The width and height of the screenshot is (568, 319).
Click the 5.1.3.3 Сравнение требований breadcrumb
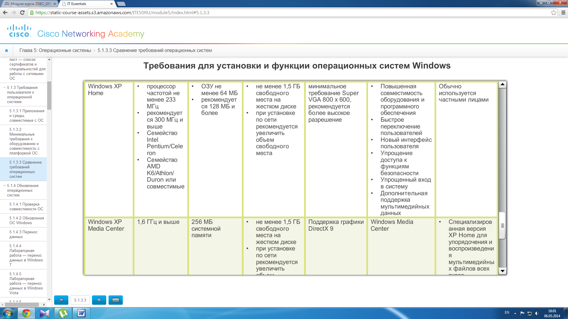(155, 51)
